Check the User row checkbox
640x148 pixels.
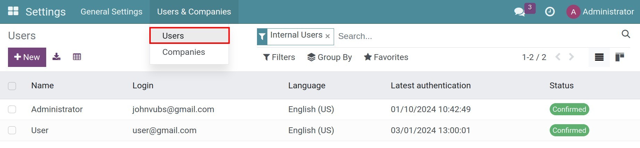[x=12, y=130]
